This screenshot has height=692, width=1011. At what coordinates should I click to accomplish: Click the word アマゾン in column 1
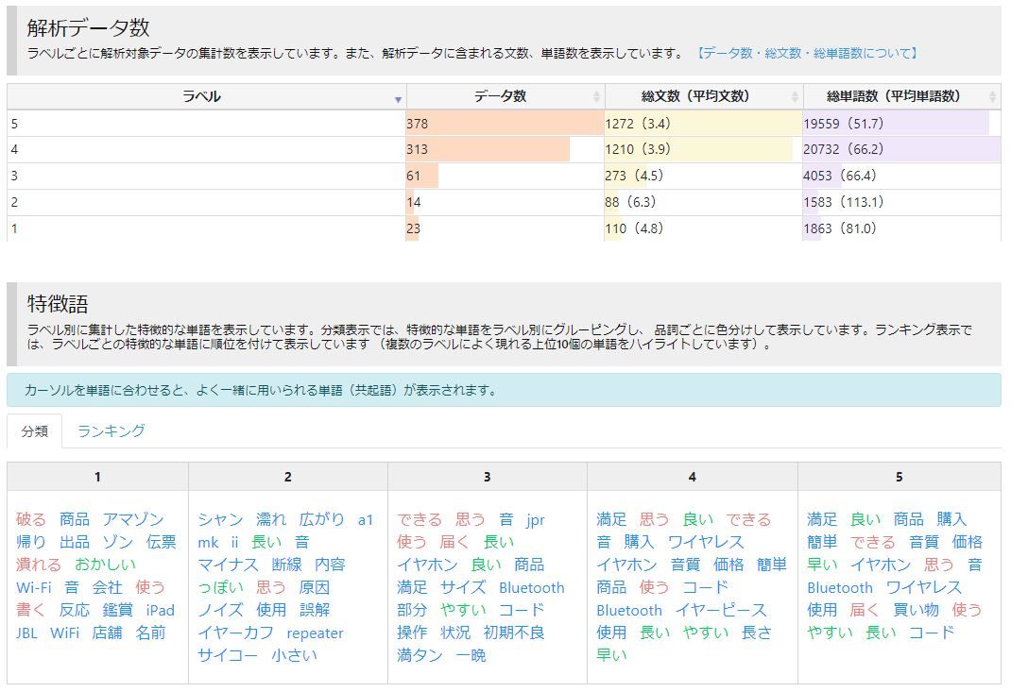click(133, 519)
